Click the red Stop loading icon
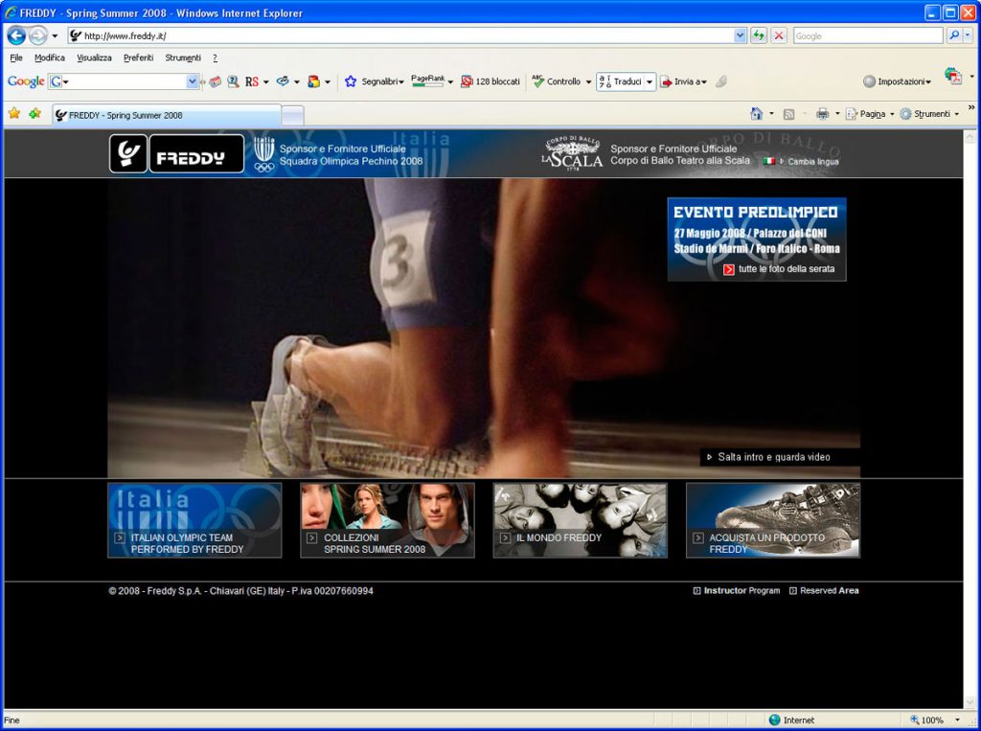The width and height of the screenshot is (981, 731). tap(779, 35)
